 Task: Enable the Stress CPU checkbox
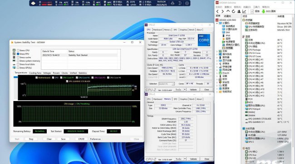[x=18, y=50]
